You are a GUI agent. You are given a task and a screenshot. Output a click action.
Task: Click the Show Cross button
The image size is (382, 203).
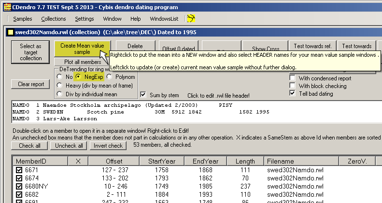(265, 46)
